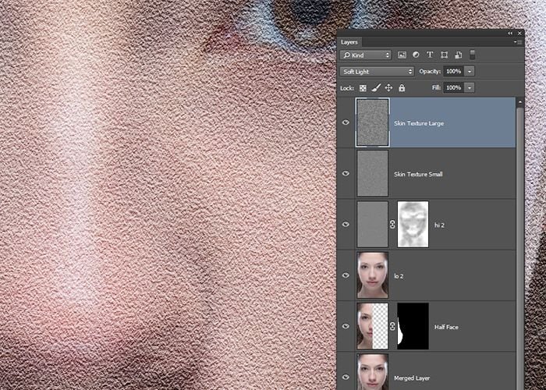Select the hi 2 layer mask thumbnail
Screen dimensions: 546x390
(413, 224)
